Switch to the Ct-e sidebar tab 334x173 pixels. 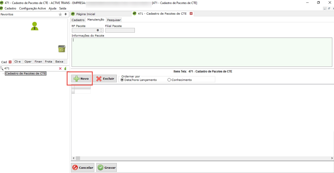pyautogui.click(x=18, y=62)
